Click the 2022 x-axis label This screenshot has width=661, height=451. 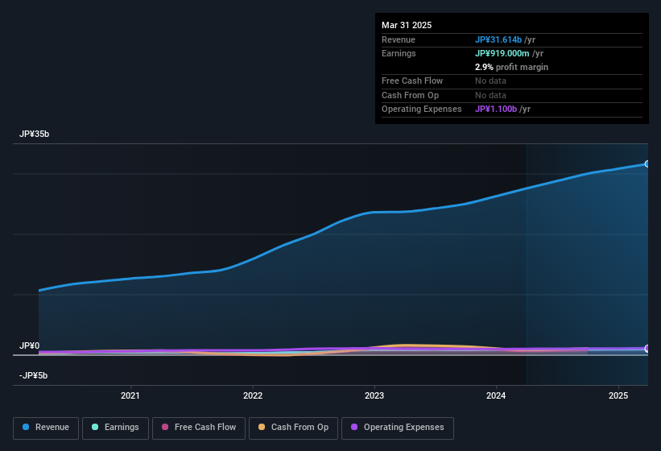click(253, 395)
